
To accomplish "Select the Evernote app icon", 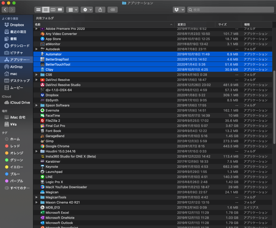I will pos(42,110).
